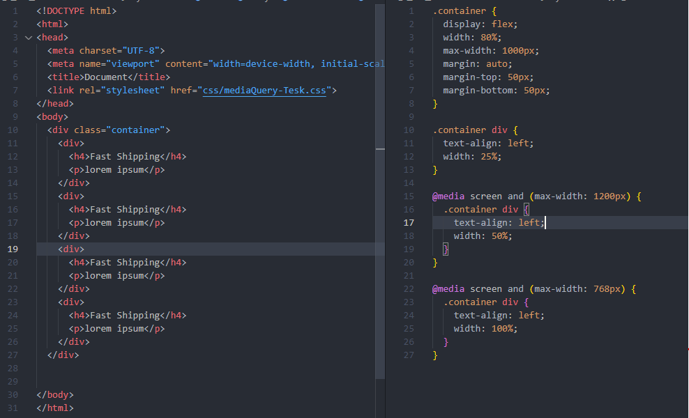Click the "stylesheet" rel attribute value
Viewport: 689px width, 418px height.
point(132,91)
